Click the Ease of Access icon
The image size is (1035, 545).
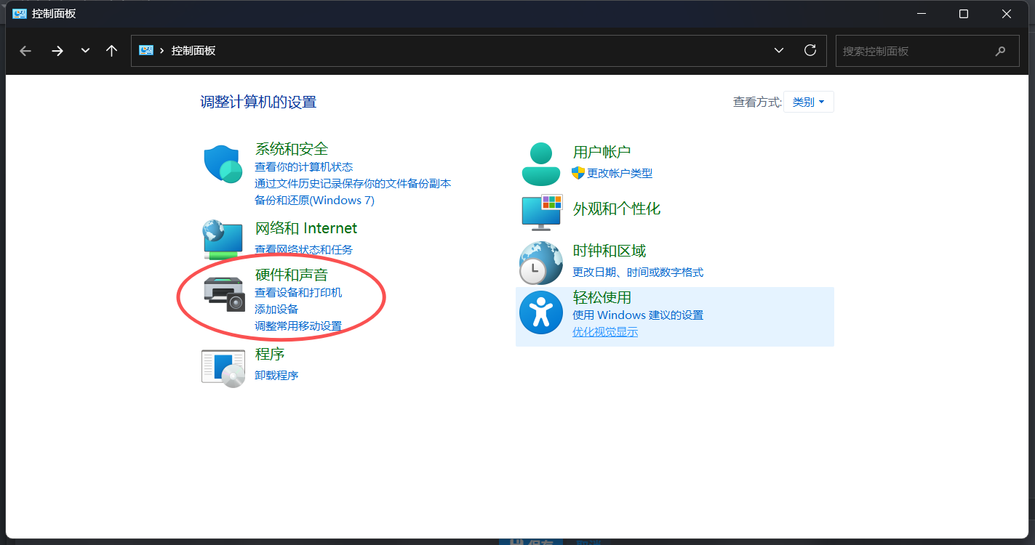[x=541, y=313]
